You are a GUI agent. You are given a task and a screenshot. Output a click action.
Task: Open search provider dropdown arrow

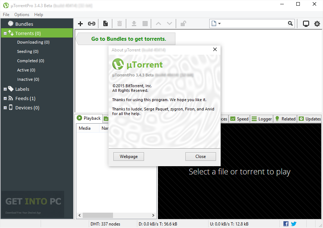pos(219,24)
